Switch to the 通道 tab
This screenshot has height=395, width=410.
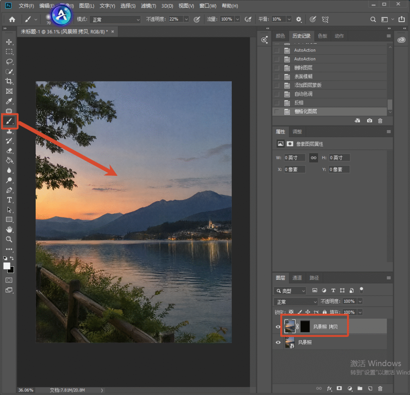click(x=297, y=278)
